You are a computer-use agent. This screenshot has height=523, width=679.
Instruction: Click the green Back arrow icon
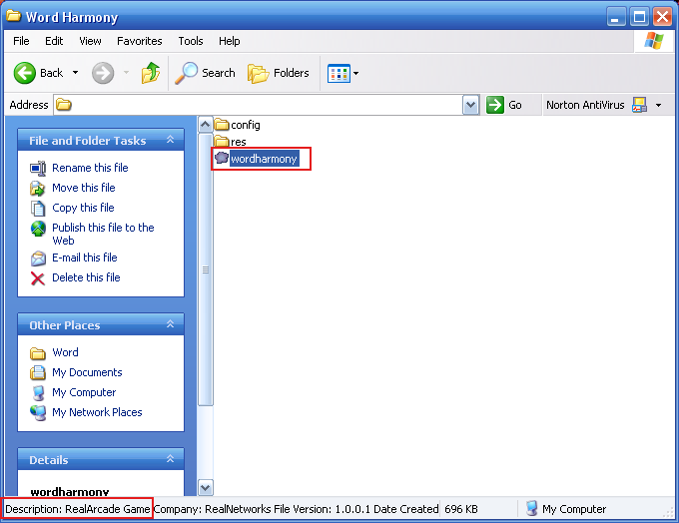point(25,73)
